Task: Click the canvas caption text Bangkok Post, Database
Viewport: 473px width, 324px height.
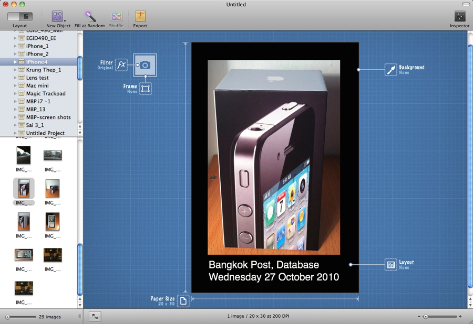Action: (264, 265)
